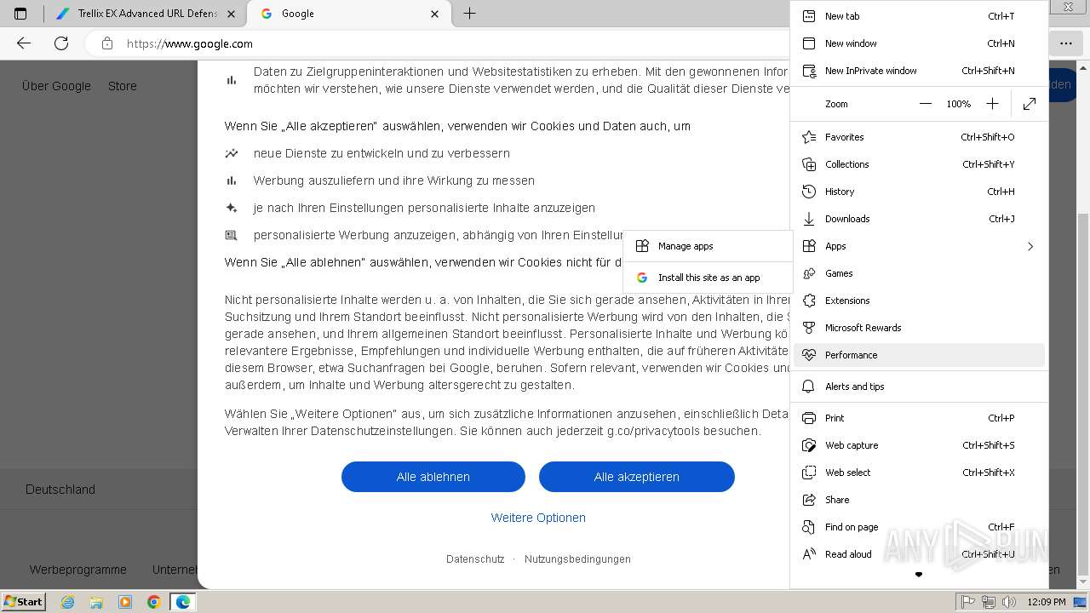This screenshot has height=613, width=1090.
Task: Click the browser back arrow
Action: (24, 43)
